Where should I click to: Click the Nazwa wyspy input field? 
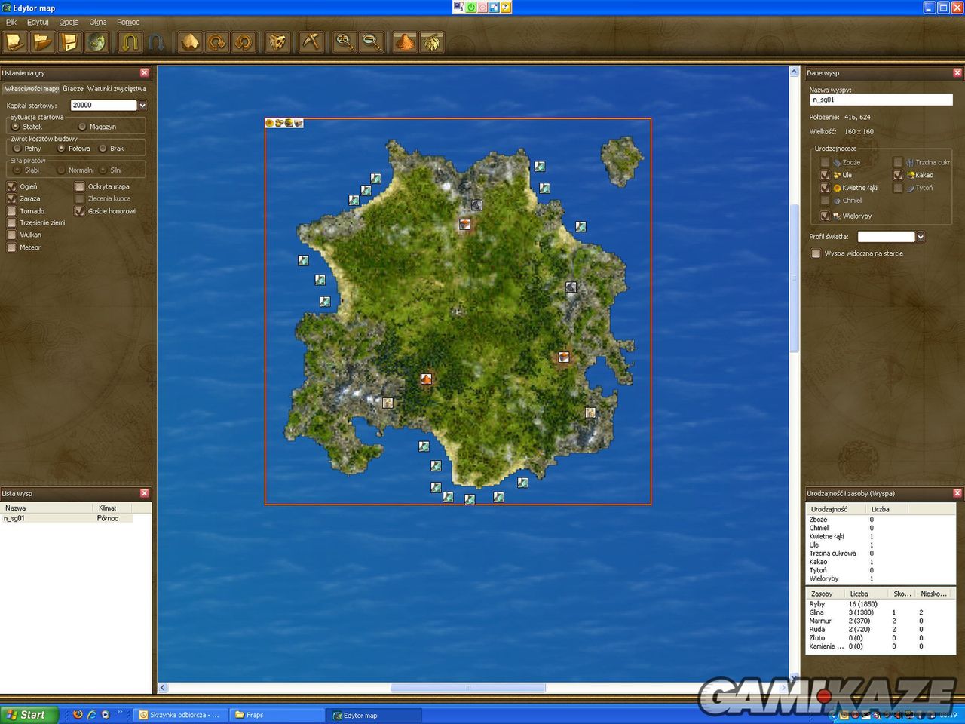(x=881, y=100)
